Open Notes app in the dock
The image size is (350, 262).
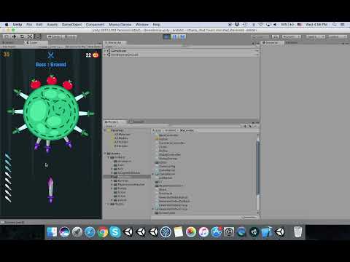tap(178, 232)
